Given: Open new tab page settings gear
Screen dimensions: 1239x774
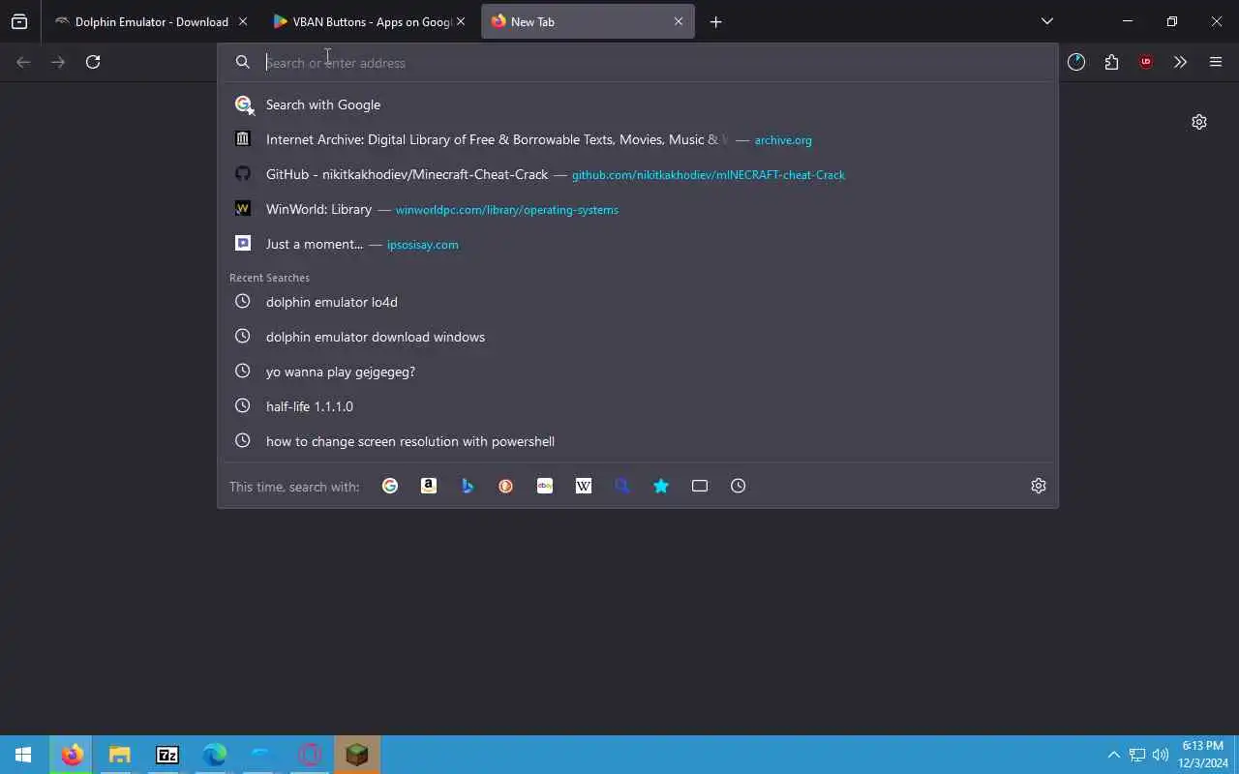Looking at the screenshot, I should [1199, 122].
